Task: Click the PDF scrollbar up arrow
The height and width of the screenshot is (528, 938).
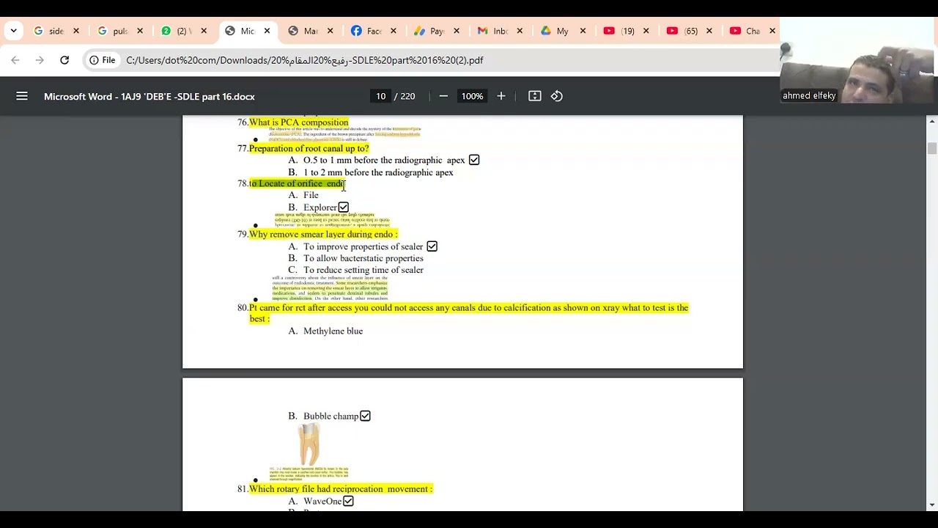Action: [x=932, y=121]
